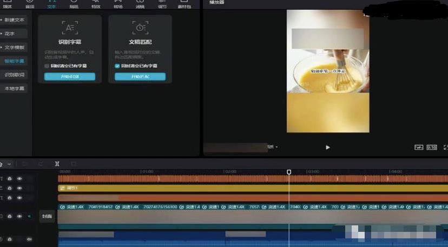Hide the main video track with eye icon
This screenshot has height=247, width=448.
pyautogui.click(x=19, y=216)
